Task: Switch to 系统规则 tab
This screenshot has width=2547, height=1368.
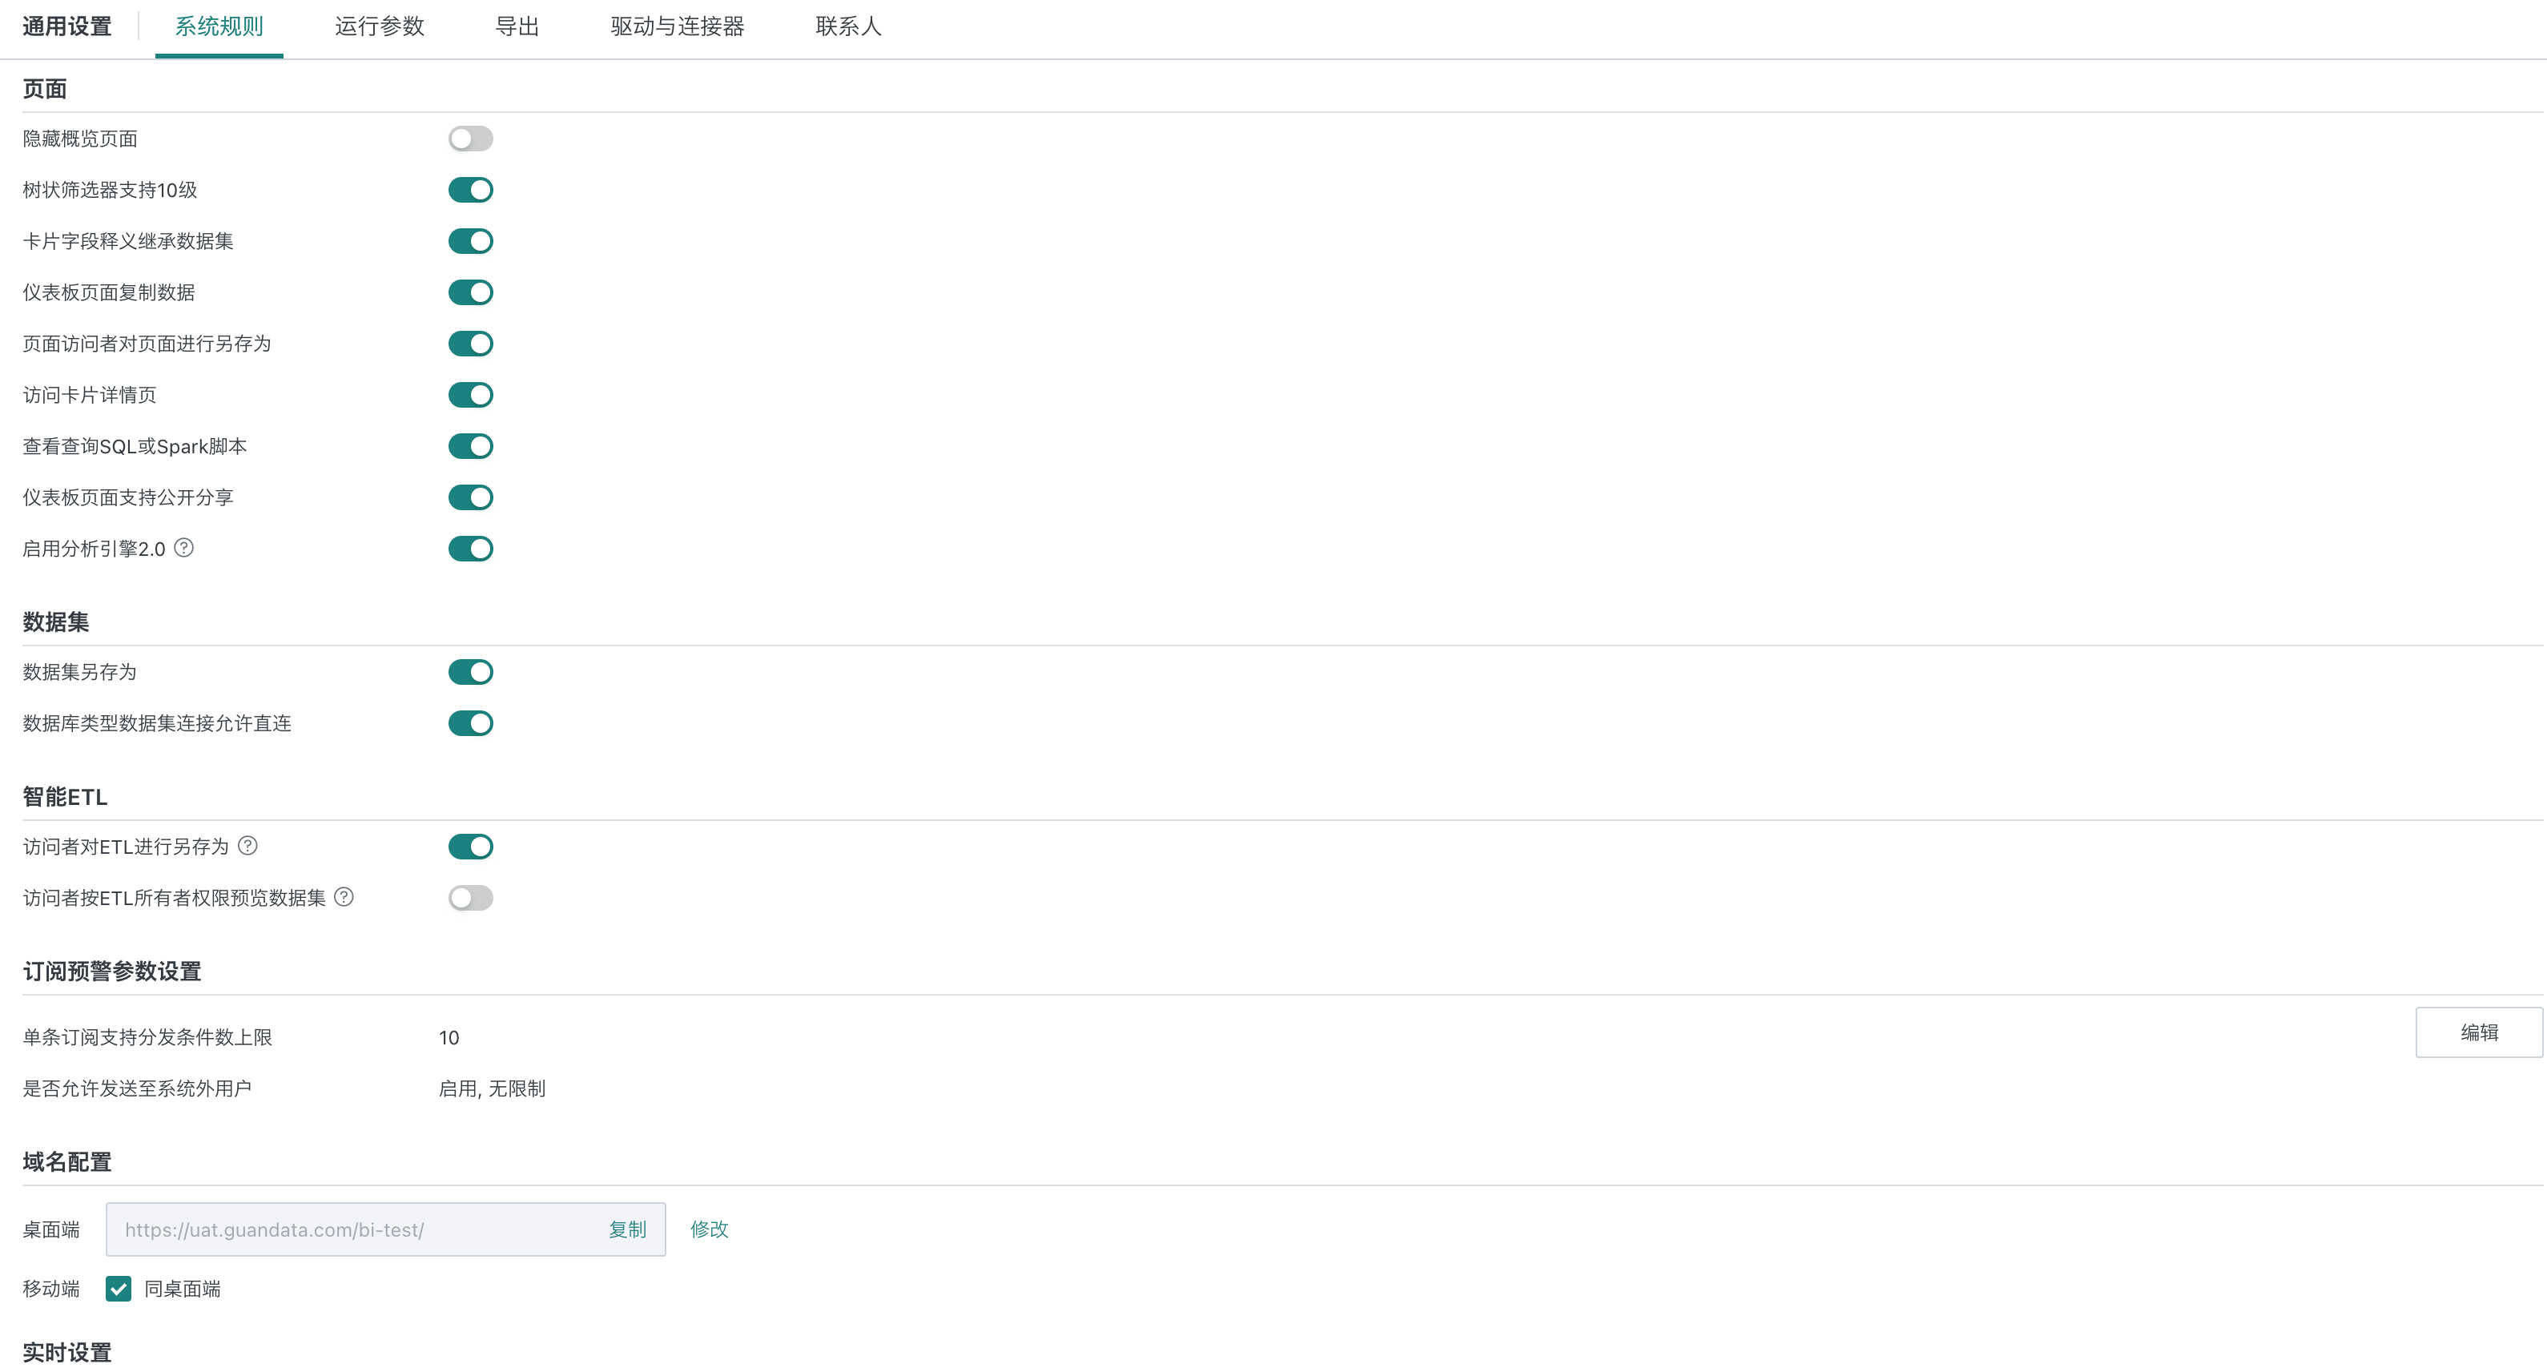Action: click(x=219, y=26)
